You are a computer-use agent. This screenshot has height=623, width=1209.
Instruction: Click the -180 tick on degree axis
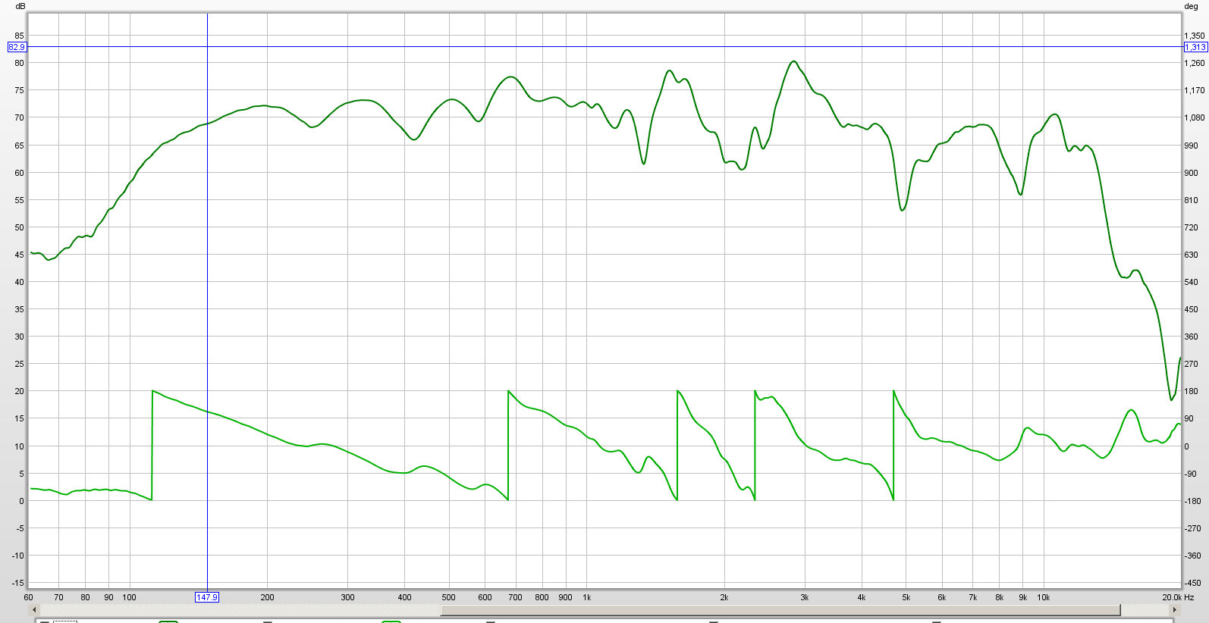pyautogui.click(x=1193, y=501)
